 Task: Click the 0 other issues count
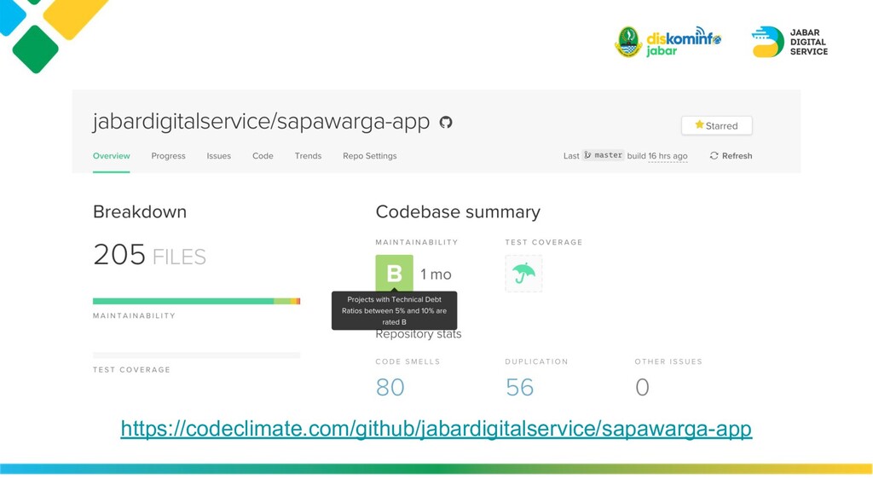[642, 387]
